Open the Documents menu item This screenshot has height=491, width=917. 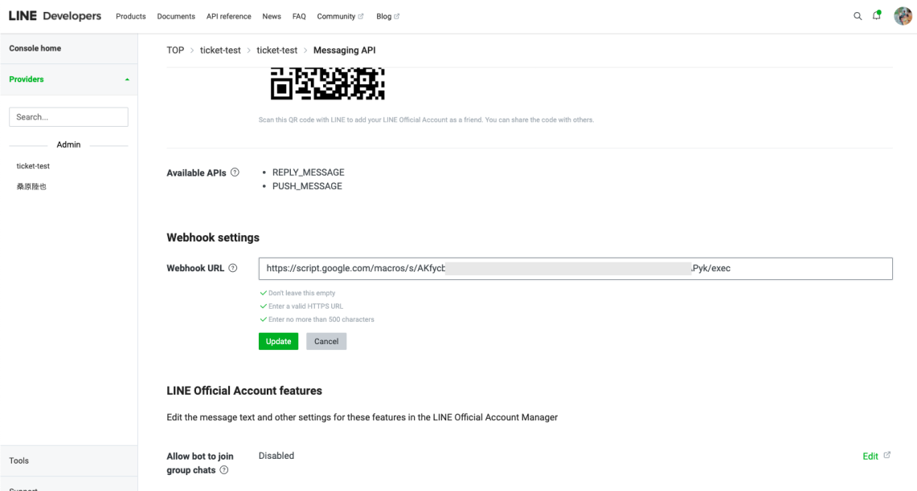point(176,16)
